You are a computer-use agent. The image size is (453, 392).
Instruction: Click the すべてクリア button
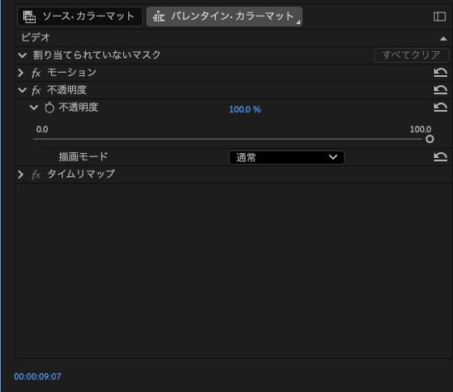pyautogui.click(x=411, y=55)
